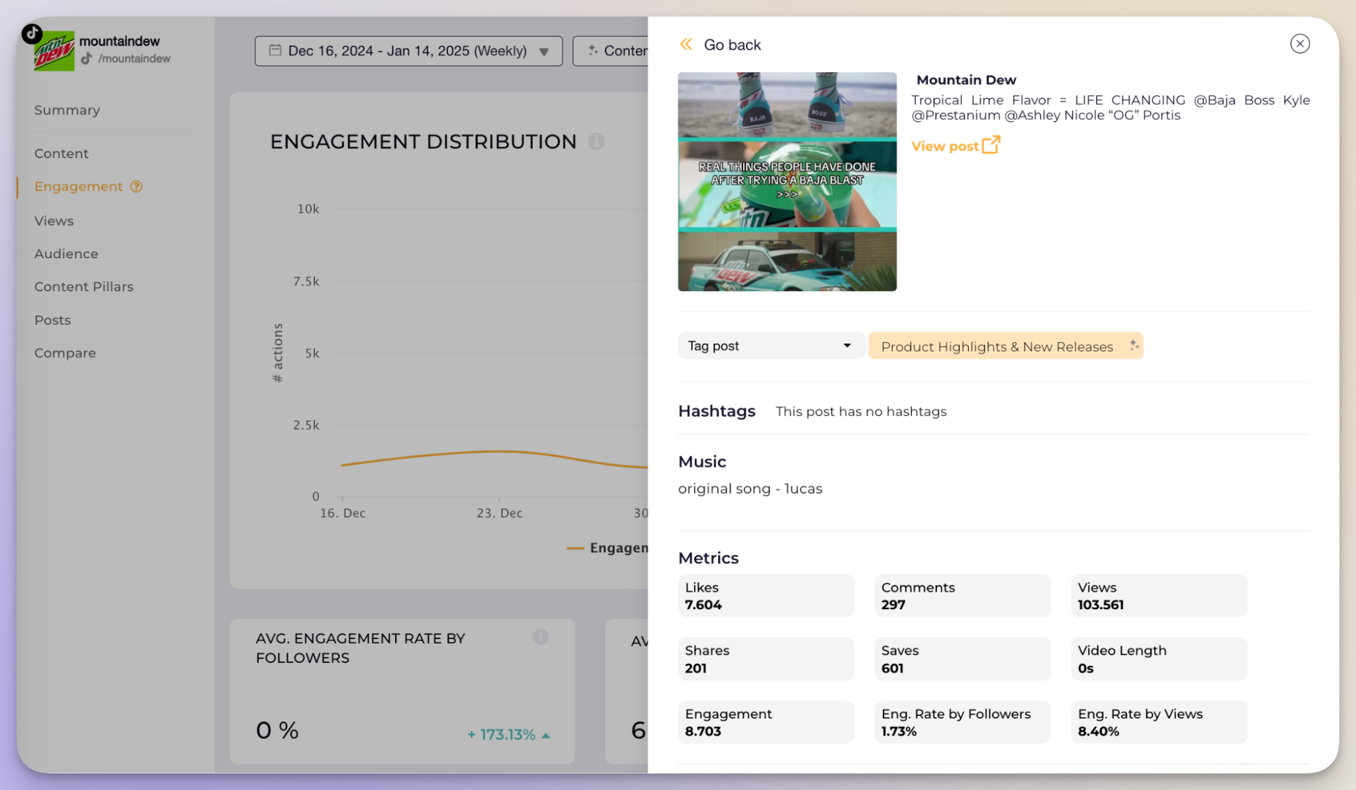Click the sparkle icon on the pillar tag
The height and width of the screenshot is (790, 1356).
click(x=1133, y=345)
